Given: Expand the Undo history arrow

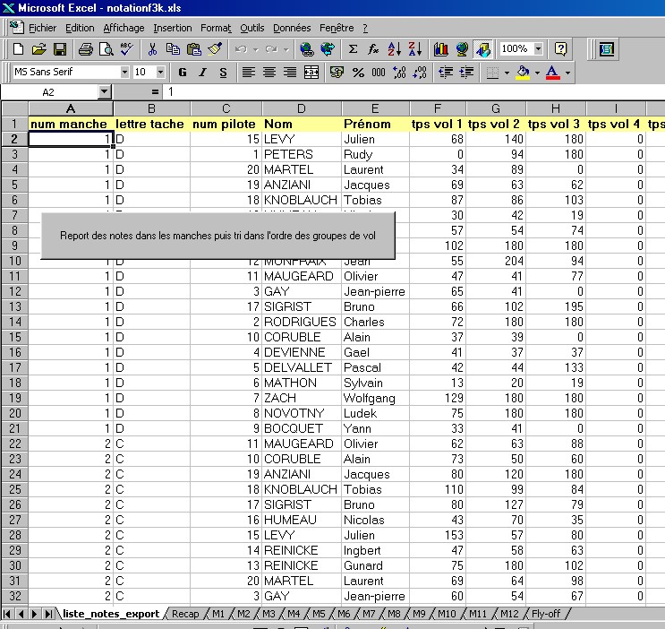Looking at the screenshot, I should pyautogui.click(x=256, y=49).
